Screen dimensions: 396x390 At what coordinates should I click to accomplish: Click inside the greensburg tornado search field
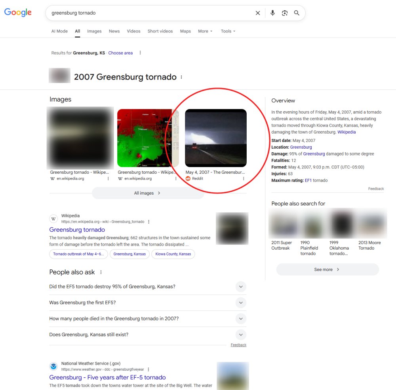pos(150,13)
